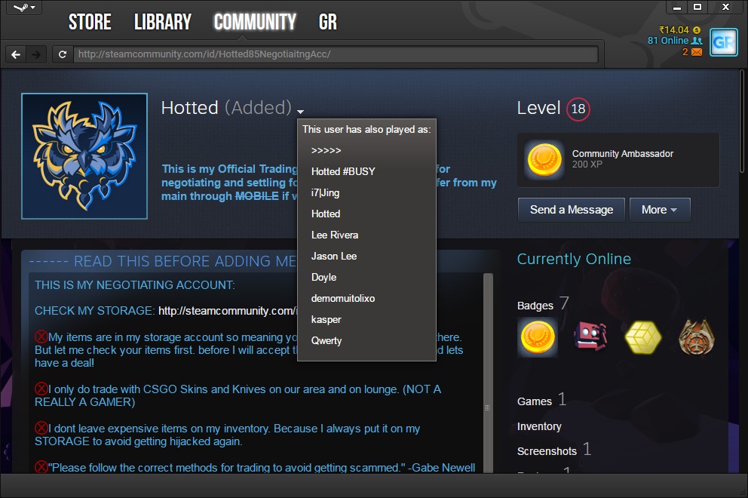Viewport: 748px width, 498px height.
Task: Click the browser back arrow button
Action: [16, 54]
